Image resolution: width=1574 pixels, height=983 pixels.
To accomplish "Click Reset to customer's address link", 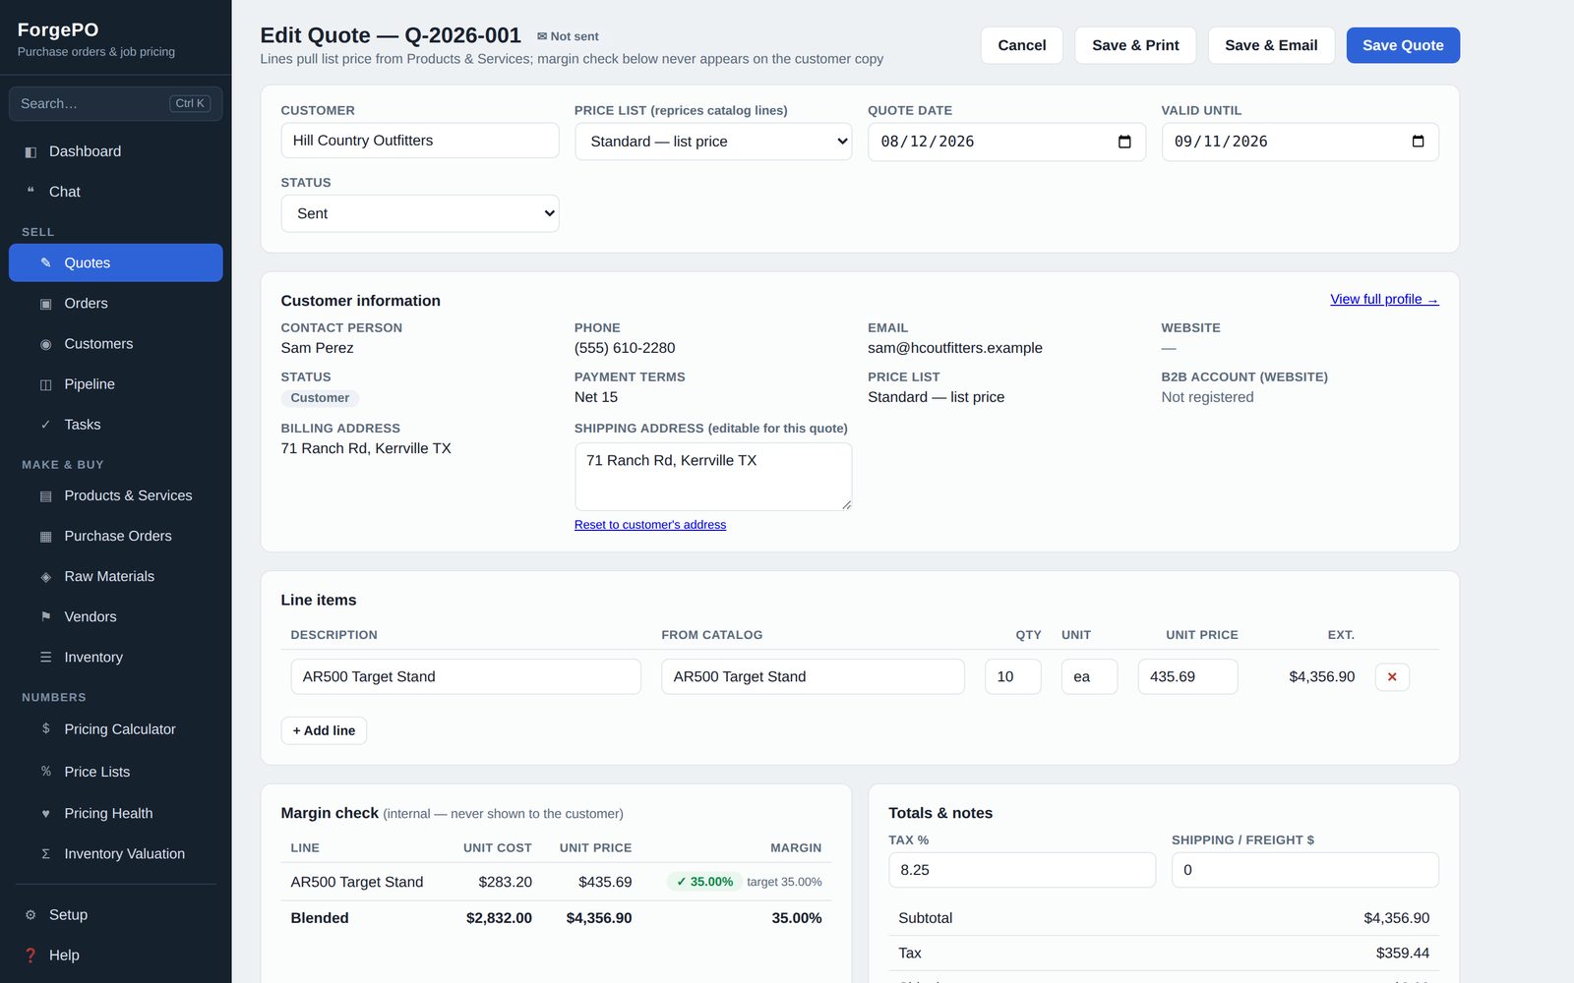I will click(x=650, y=525).
